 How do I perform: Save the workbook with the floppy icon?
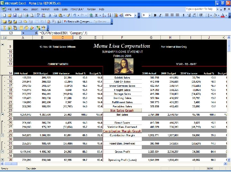pos(15,15)
